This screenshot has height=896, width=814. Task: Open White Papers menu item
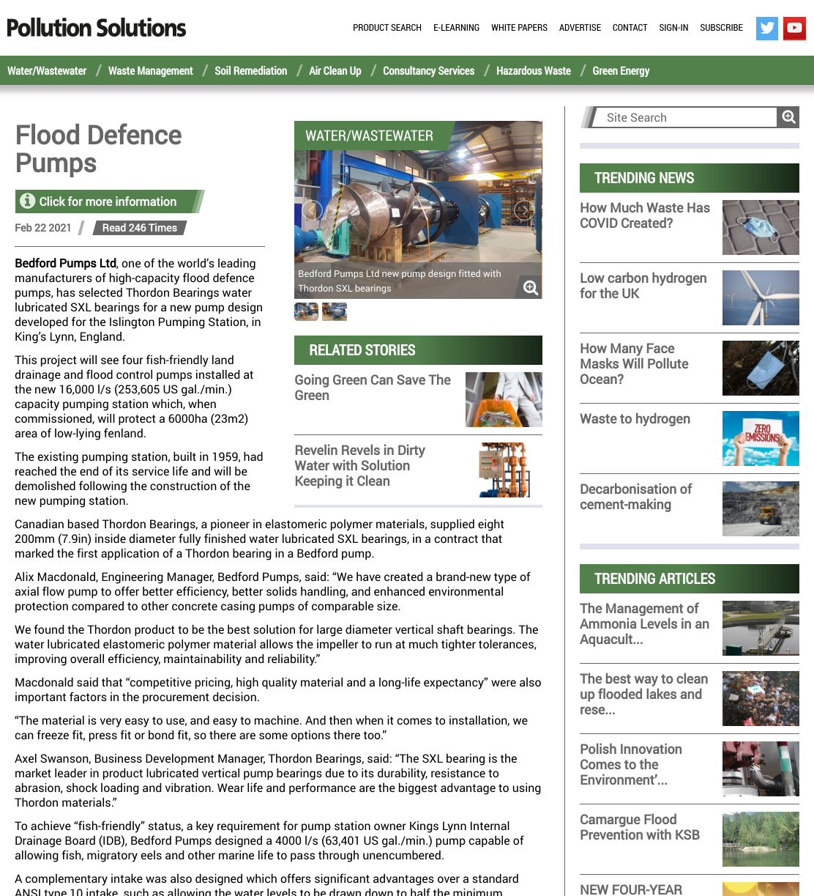[519, 28]
